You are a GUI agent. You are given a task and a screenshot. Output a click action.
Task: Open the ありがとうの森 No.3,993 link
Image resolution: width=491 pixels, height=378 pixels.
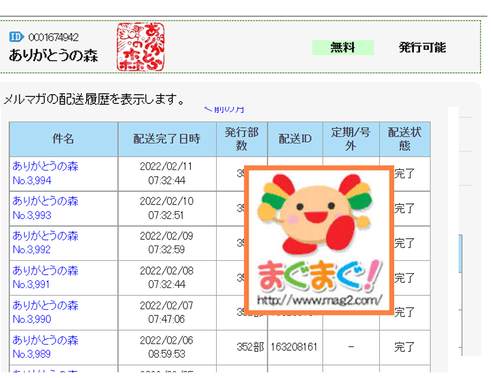(45, 208)
